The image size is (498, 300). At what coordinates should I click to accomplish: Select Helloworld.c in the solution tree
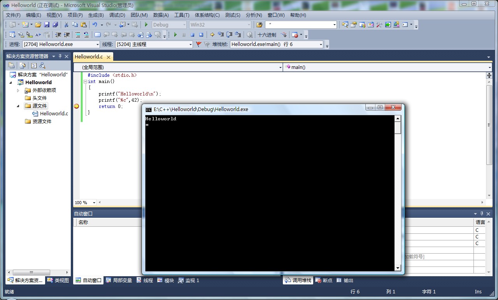(x=54, y=113)
